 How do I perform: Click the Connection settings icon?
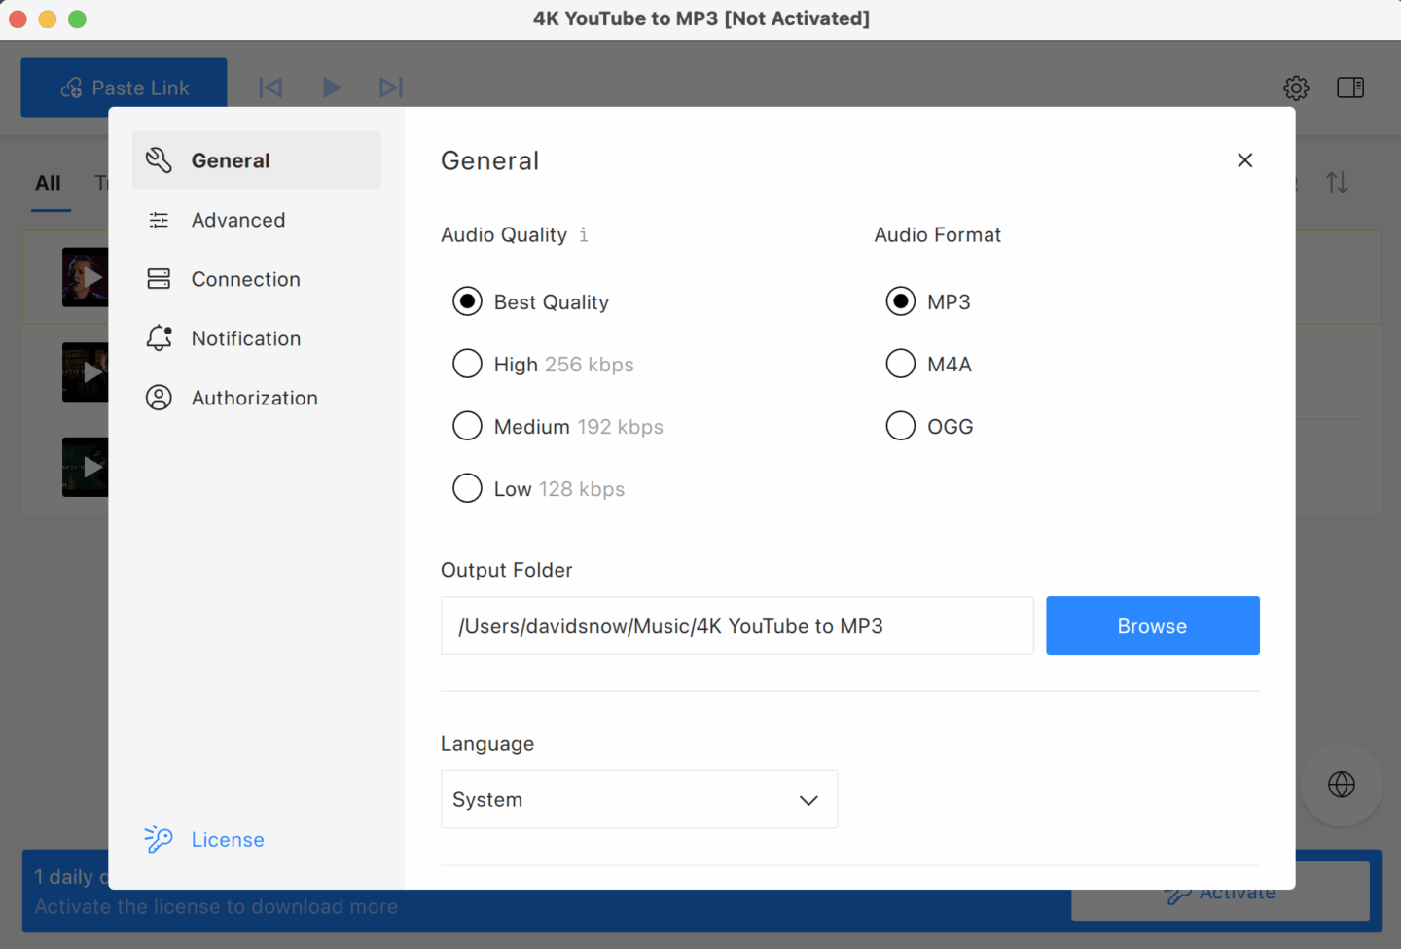(159, 279)
